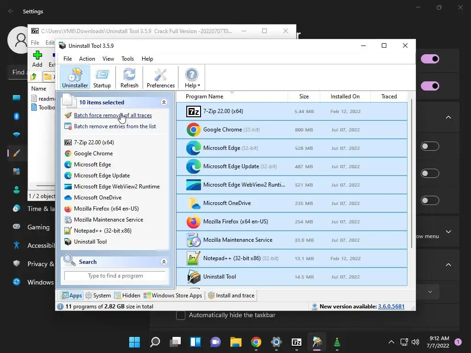Open Google Chrome from taskbar

(256, 342)
